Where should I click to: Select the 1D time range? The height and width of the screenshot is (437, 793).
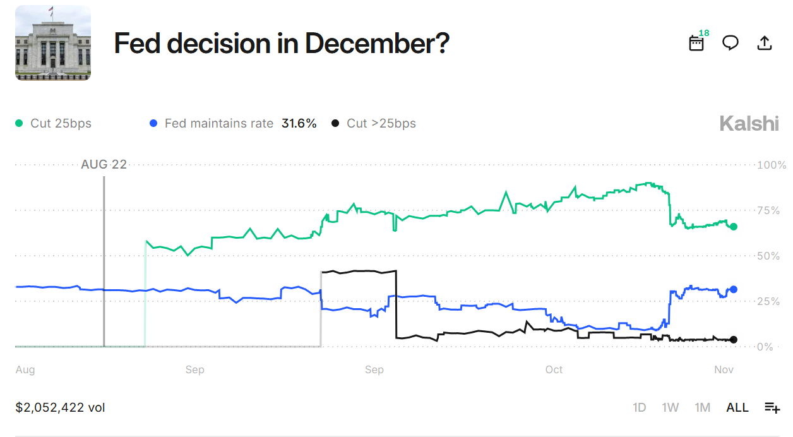coord(640,407)
